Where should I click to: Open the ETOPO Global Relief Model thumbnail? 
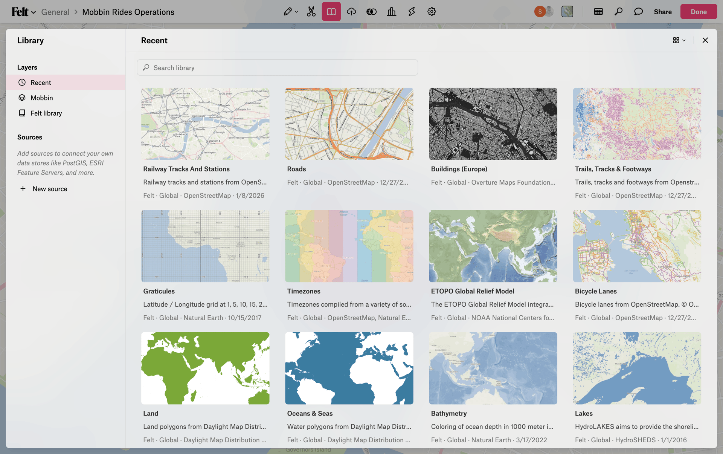pos(493,246)
